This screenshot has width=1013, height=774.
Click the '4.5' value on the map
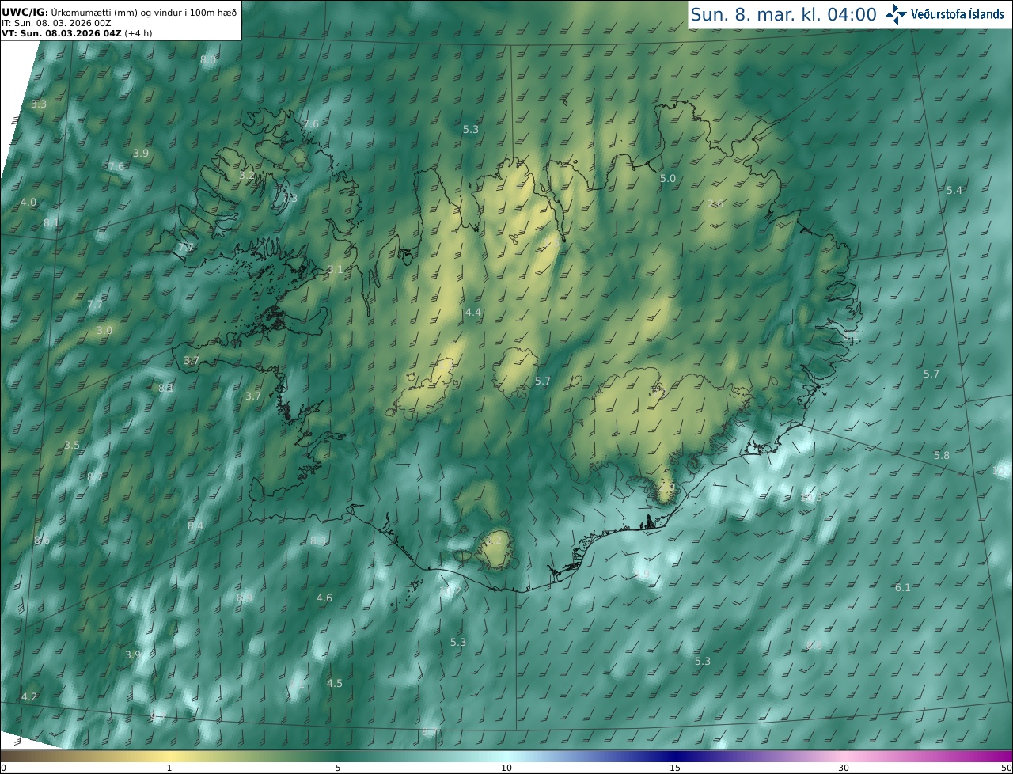335,684
